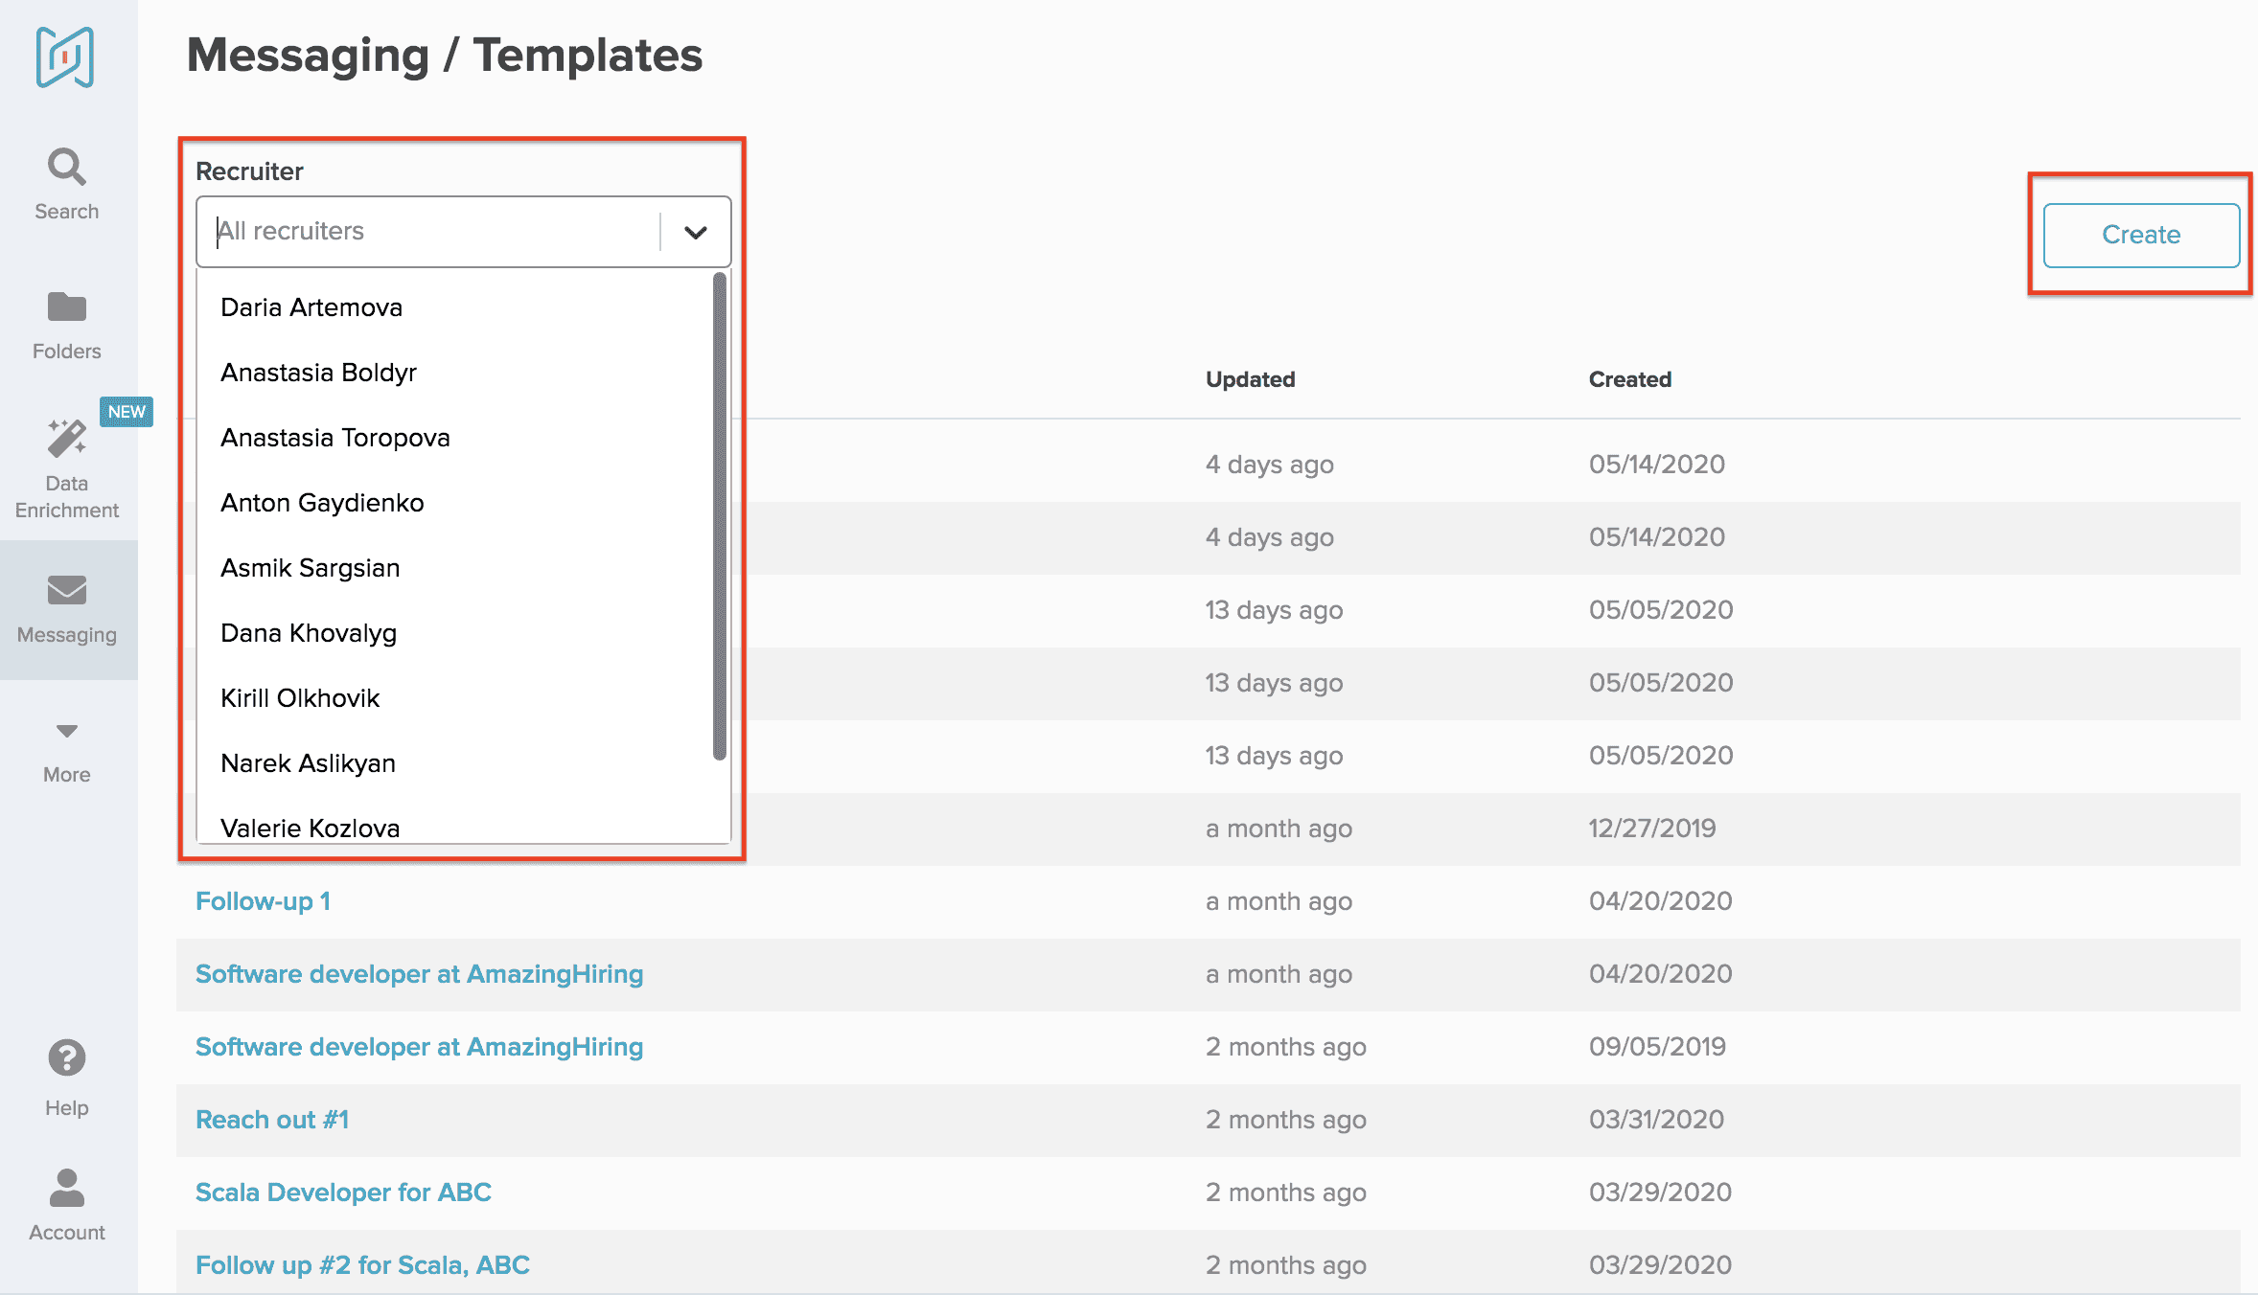2258x1295 pixels.
Task: Collapse the recruiter dropdown chevron
Action: point(696,232)
